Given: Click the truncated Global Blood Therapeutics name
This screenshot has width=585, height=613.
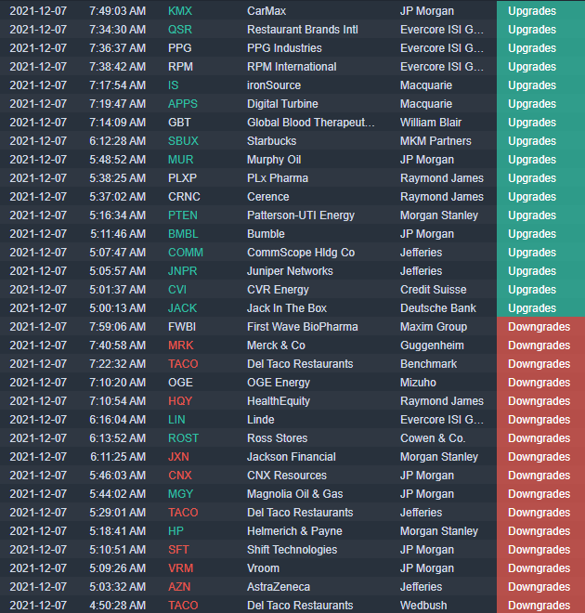Looking at the screenshot, I should click(310, 123).
